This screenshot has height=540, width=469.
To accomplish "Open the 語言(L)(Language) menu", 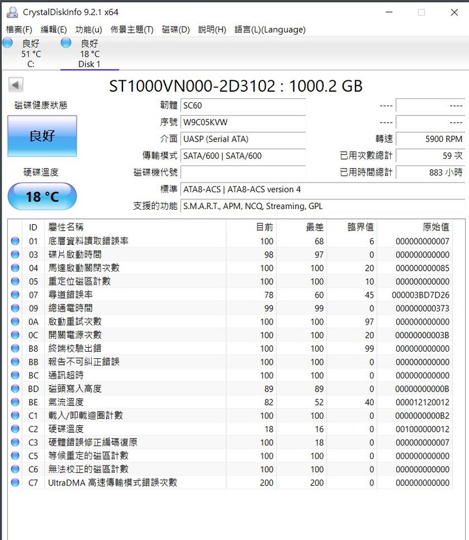I will (x=270, y=29).
